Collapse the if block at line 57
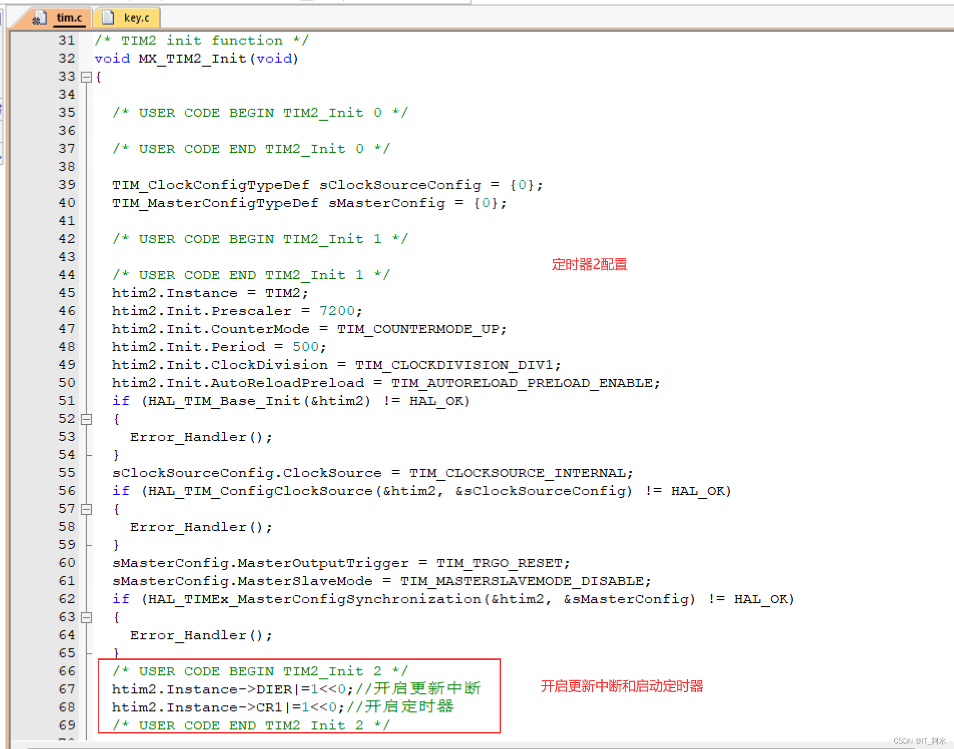The image size is (954, 749). pos(86,509)
